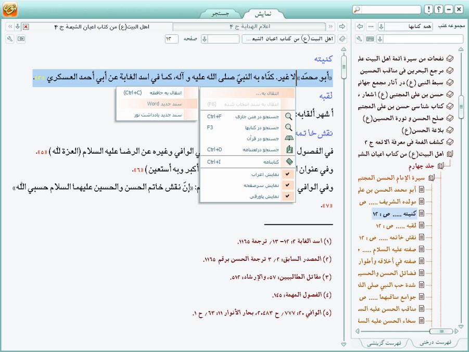Switch to the 'اعلام الهداية ج ۴' document tab
Image resolution: width=469 pixels, height=352 pixels.
point(250,27)
